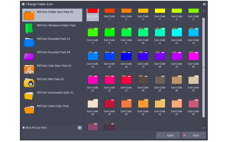Select the cyan Icon Code 12 folder
This screenshot has height=142, width=228.
pyautogui.click(x=176, y=32)
